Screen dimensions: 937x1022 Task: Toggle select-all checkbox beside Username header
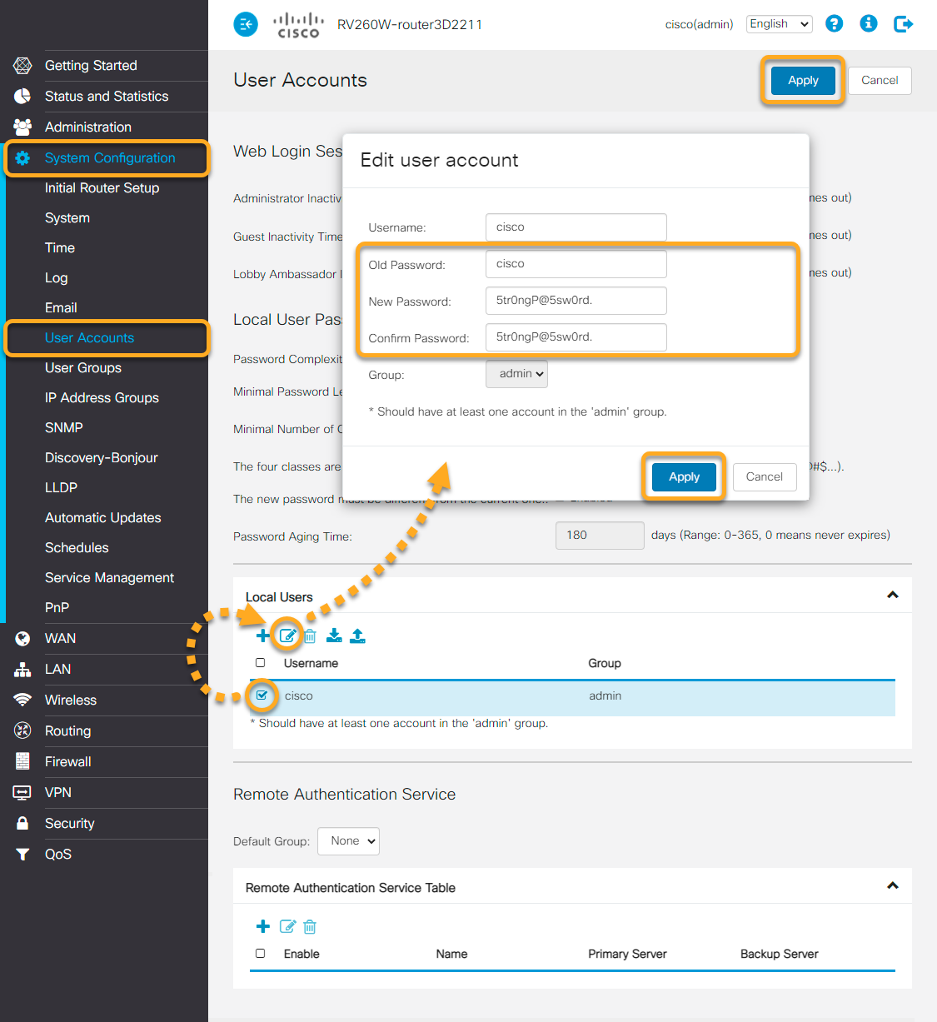tap(261, 663)
